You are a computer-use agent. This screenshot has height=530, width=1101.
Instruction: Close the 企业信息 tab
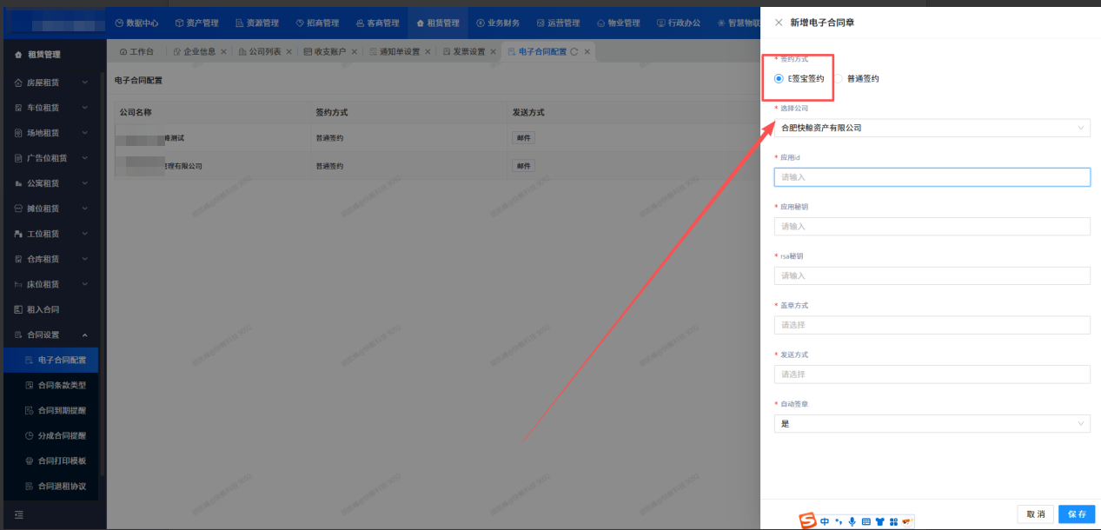point(223,52)
